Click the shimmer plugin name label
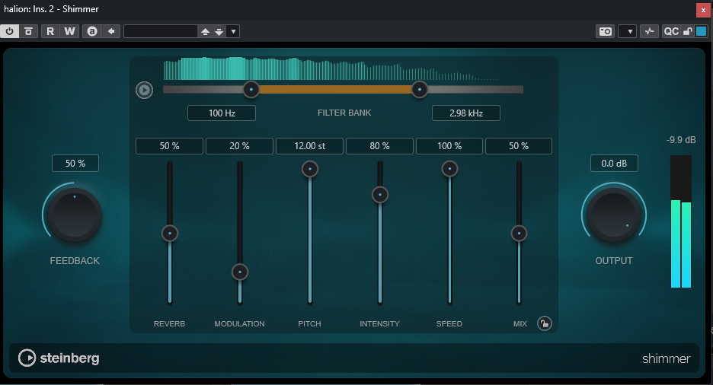Viewport: 713px width, 385px height. (667, 358)
